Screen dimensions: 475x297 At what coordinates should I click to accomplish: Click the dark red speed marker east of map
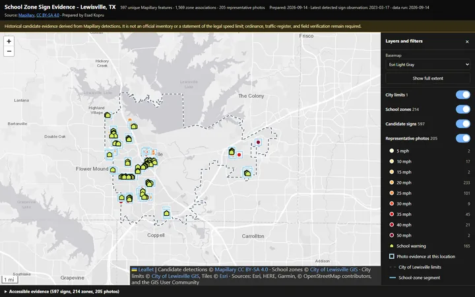[x=259, y=142]
